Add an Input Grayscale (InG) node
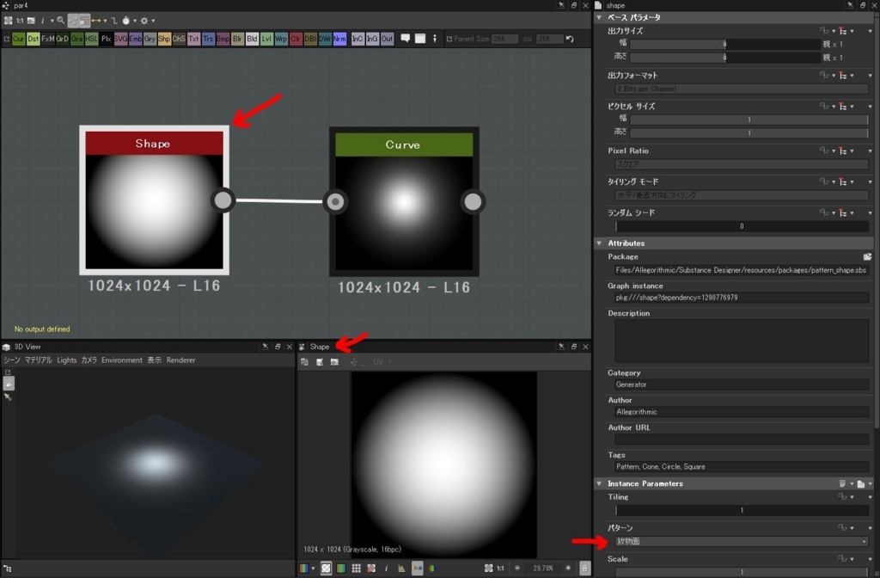This screenshot has width=880, height=578. (372, 39)
